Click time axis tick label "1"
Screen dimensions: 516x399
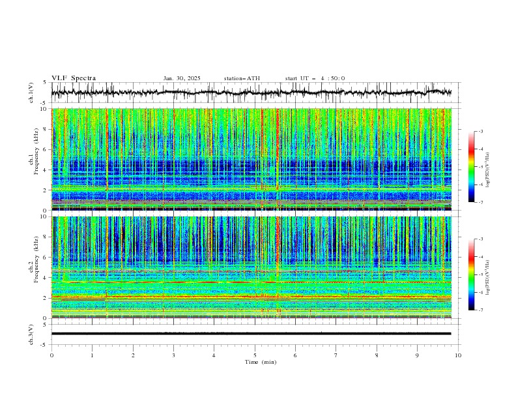(x=92, y=355)
